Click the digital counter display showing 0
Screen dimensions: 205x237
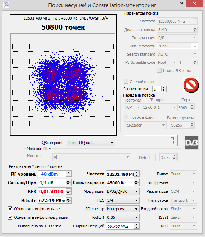150,141
